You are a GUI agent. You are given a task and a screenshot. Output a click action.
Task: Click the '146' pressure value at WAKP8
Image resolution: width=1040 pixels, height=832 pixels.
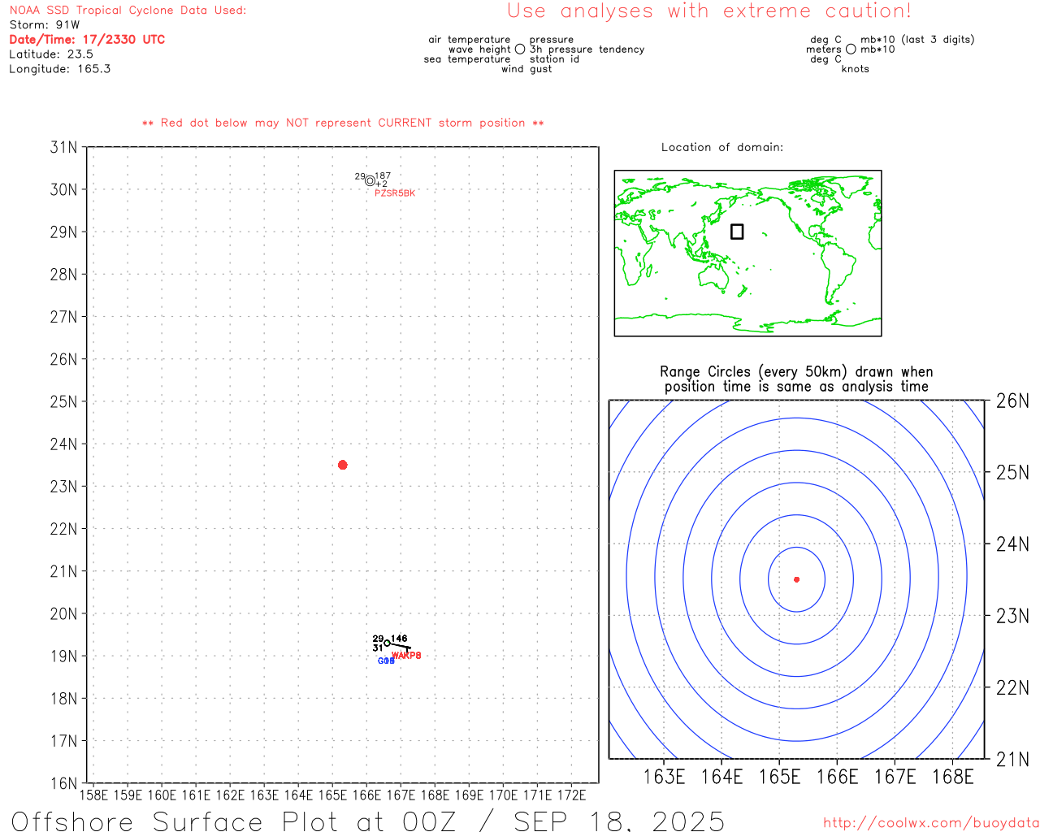(399, 639)
